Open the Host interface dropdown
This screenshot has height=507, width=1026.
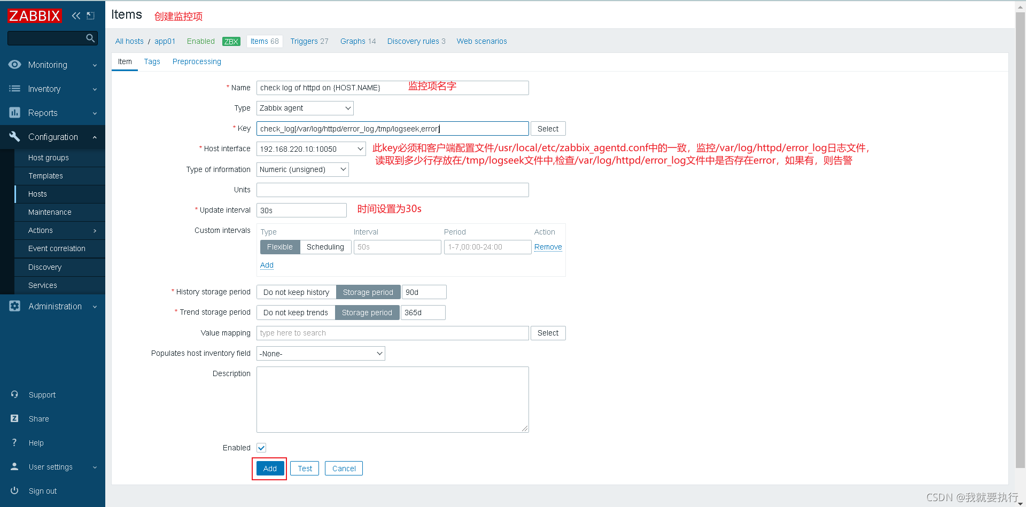(311, 149)
